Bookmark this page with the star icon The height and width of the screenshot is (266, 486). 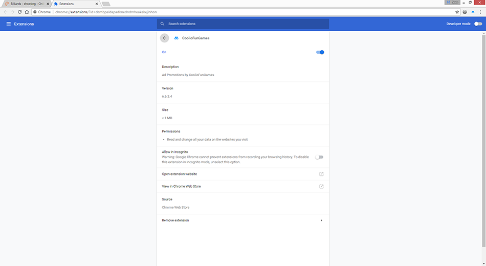[x=457, y=12]
